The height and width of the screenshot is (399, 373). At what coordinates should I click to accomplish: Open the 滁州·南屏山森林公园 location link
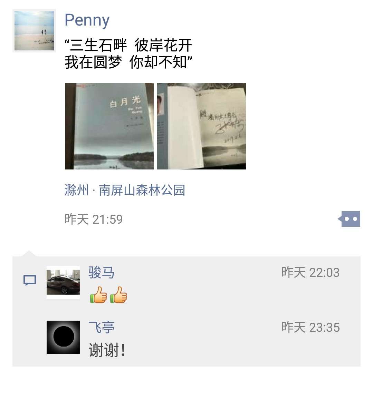pyautogui.click(x=125, y=190)
